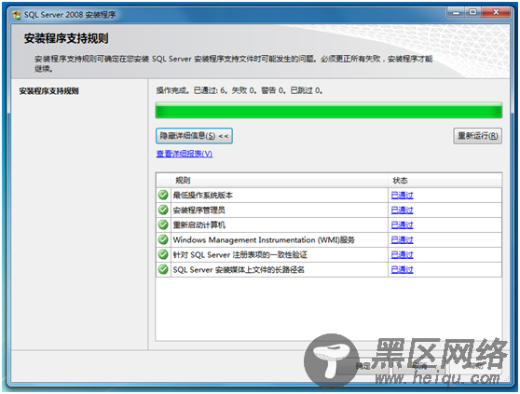Click green check icon for 安装程序管理员
520x394 pixels.
click(163, 210)
